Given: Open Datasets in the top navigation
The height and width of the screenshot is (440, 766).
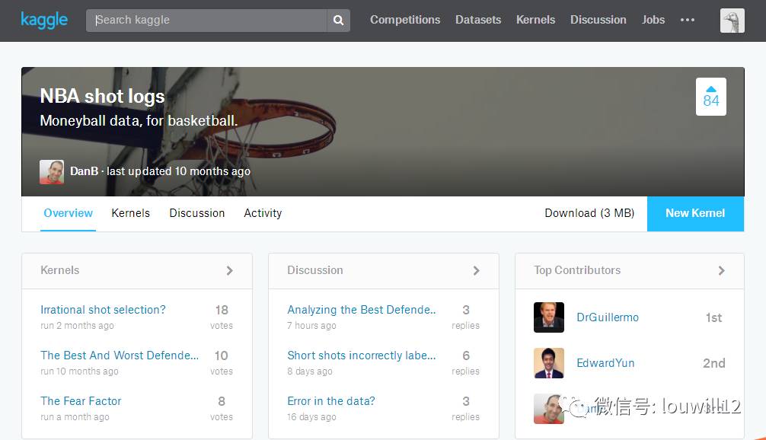Looking at the screenshot, I should (x=478, y=20).
